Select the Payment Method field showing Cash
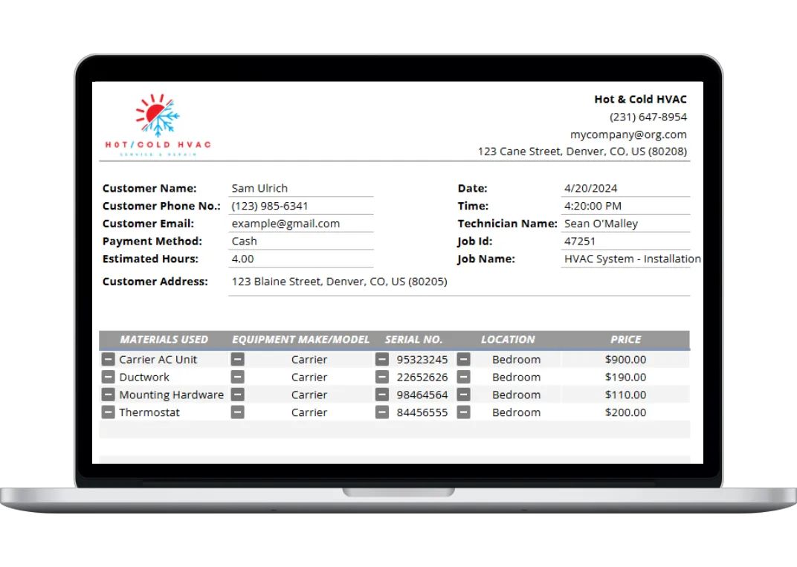The image size is (797, 567). click(301, 241)
